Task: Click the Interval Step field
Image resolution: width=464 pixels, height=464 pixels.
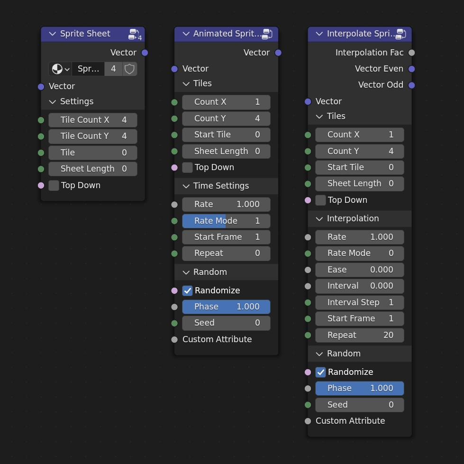Action: pos(360,302)
